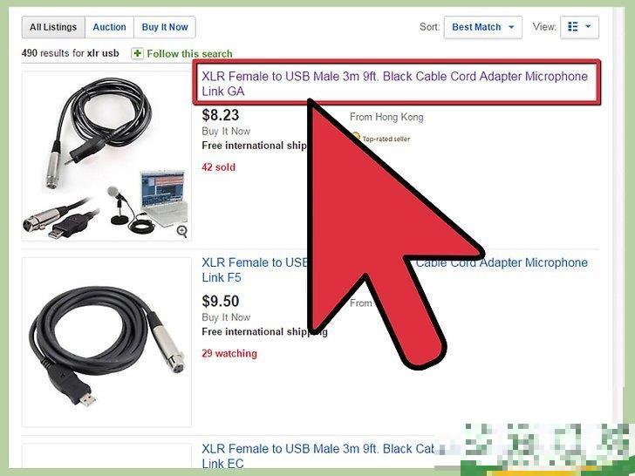Screen dimensions: 635x476
Task: Open the XLR to USB Link EC listing
Action: click(x=317, y=456)
